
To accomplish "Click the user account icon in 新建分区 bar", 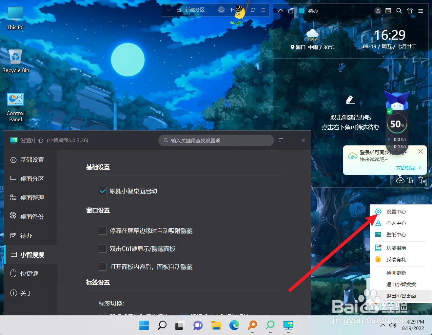I will pyautogui.click(x=222, y=10).
